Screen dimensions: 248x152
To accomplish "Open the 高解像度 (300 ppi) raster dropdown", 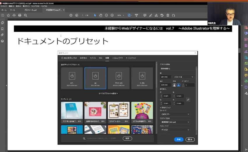I will [175, 122].
